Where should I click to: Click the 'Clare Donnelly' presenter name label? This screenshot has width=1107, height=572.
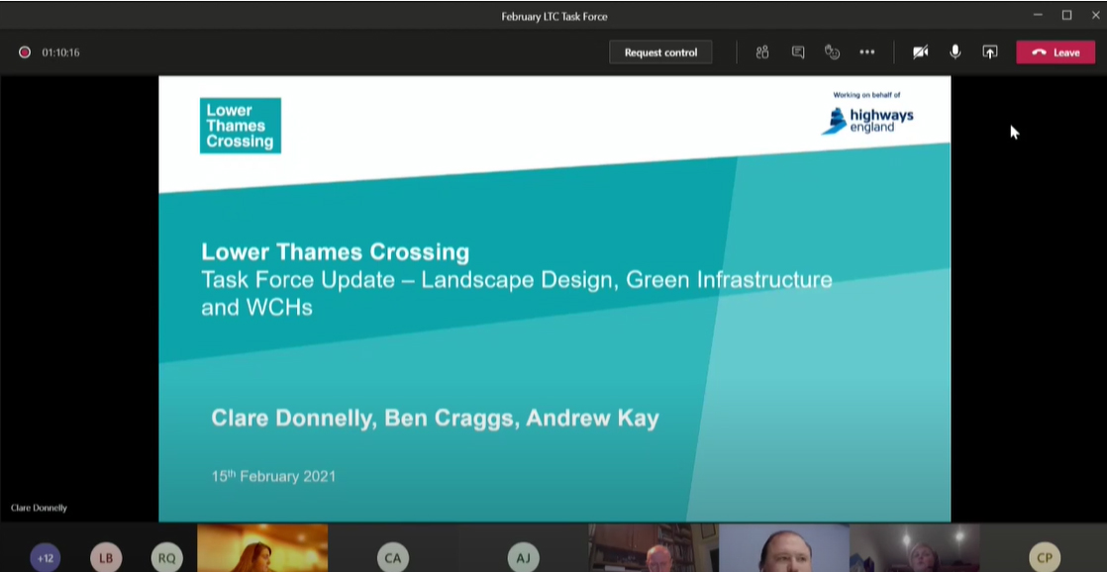click(x=39, y=508)
